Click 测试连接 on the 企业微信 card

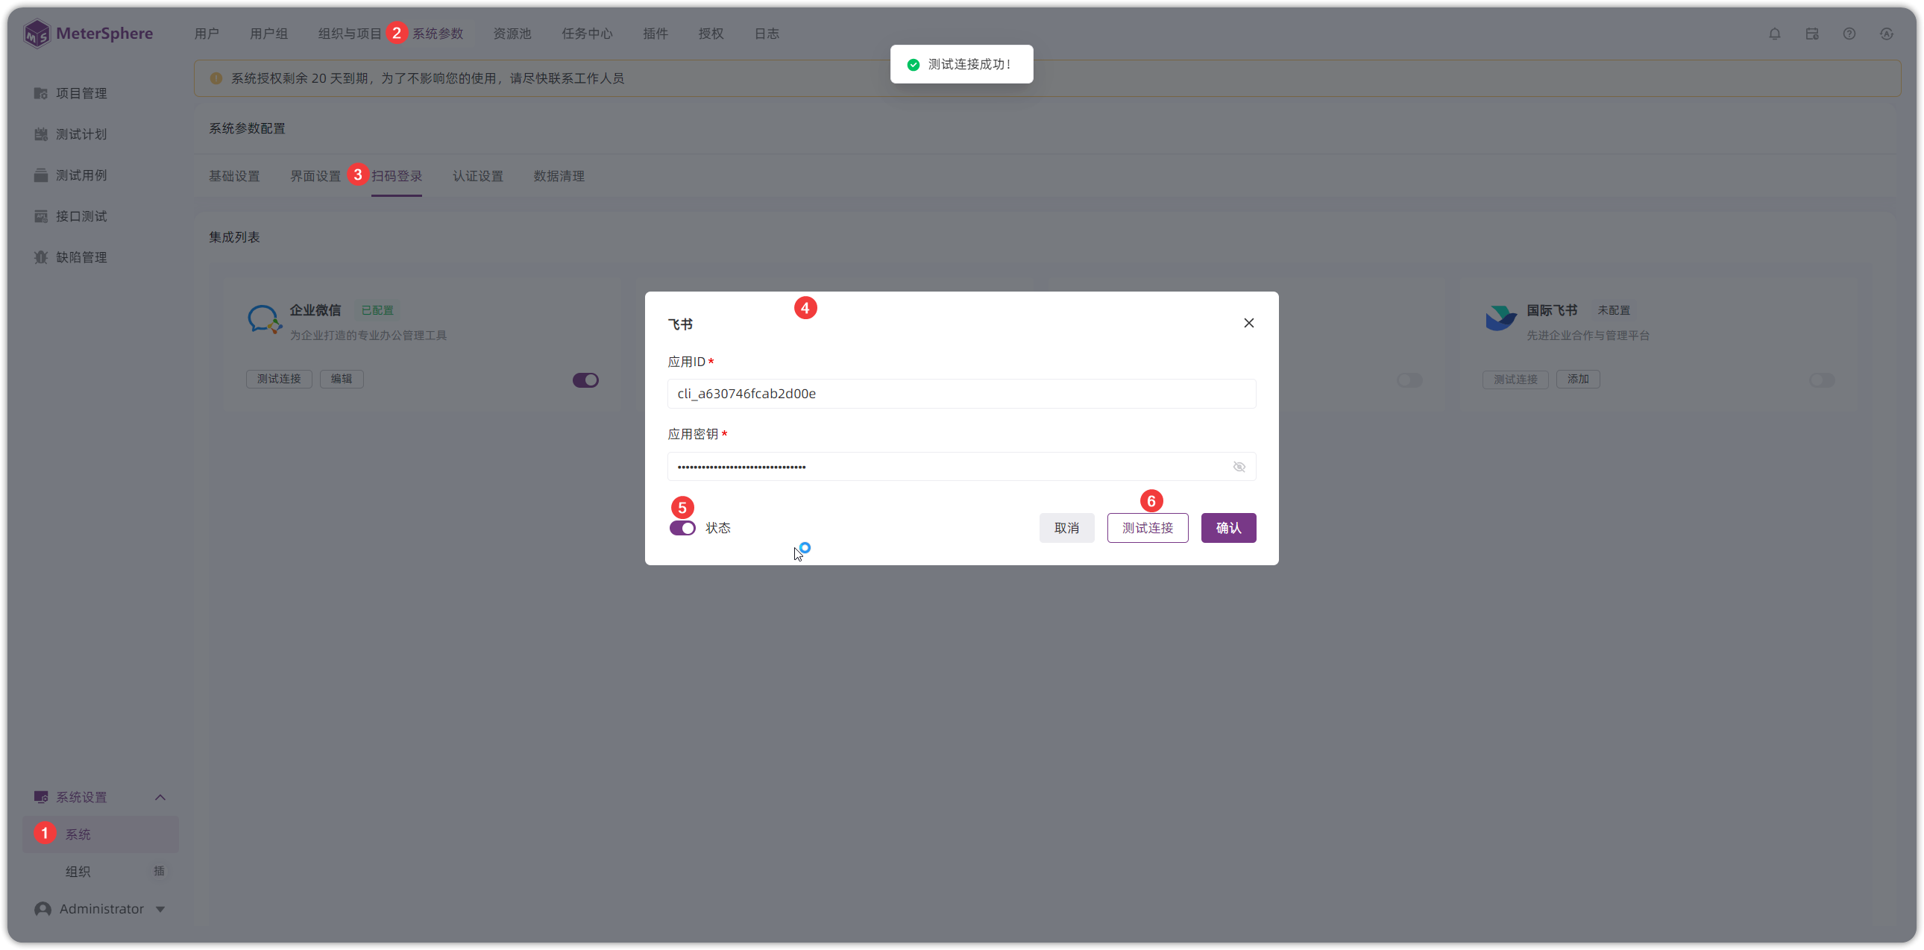click(x=279, y=380)
